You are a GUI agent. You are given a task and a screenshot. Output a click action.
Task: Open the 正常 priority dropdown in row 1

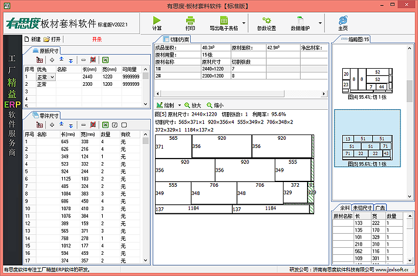[52, 77]
